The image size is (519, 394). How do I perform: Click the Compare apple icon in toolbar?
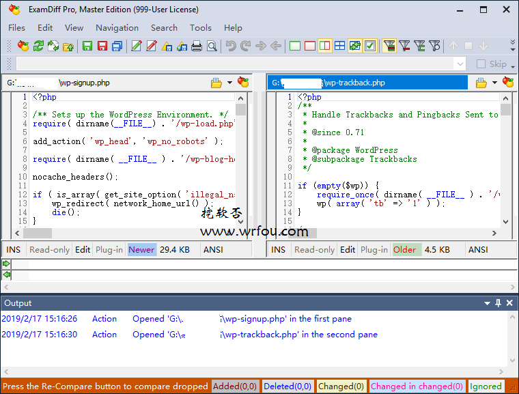click(x=23, y=46)
